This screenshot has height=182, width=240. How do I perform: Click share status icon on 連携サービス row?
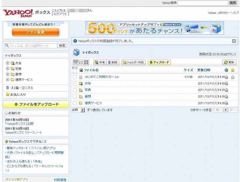[x=226, y=103]
